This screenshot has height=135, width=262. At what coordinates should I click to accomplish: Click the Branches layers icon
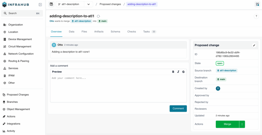[4, 102]
